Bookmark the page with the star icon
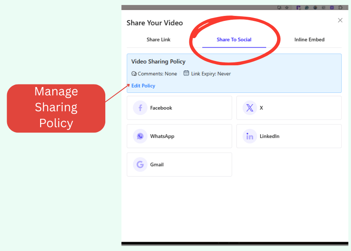The height and width of the screenshot is (251, 351). (x=287, y=8)
